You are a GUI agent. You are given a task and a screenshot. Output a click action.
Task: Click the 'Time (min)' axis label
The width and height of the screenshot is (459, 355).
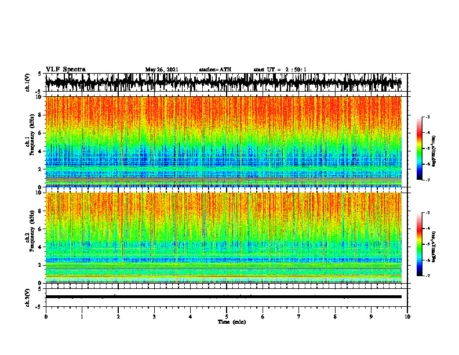point(232,322)
